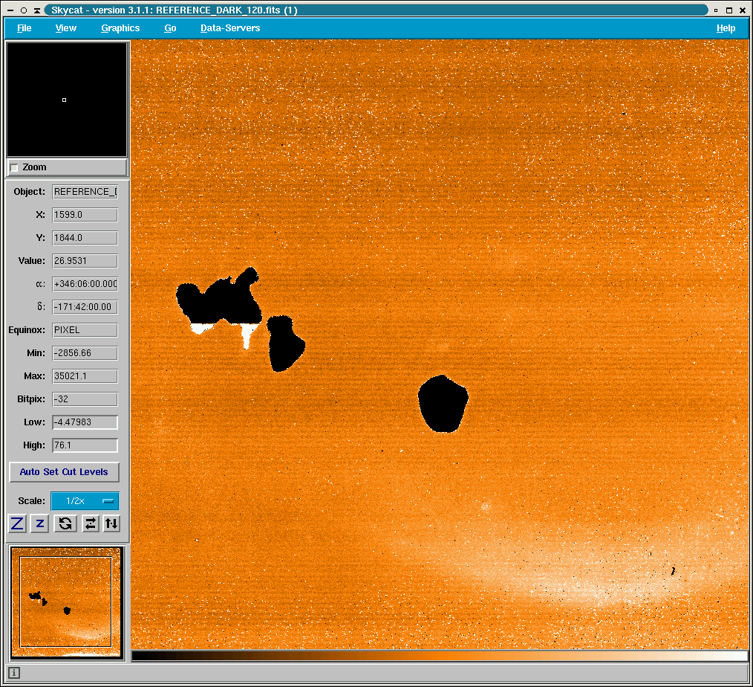Click the colormap gradient bar below the image
This screenshot has height=687, width=753.
(440, 656)
